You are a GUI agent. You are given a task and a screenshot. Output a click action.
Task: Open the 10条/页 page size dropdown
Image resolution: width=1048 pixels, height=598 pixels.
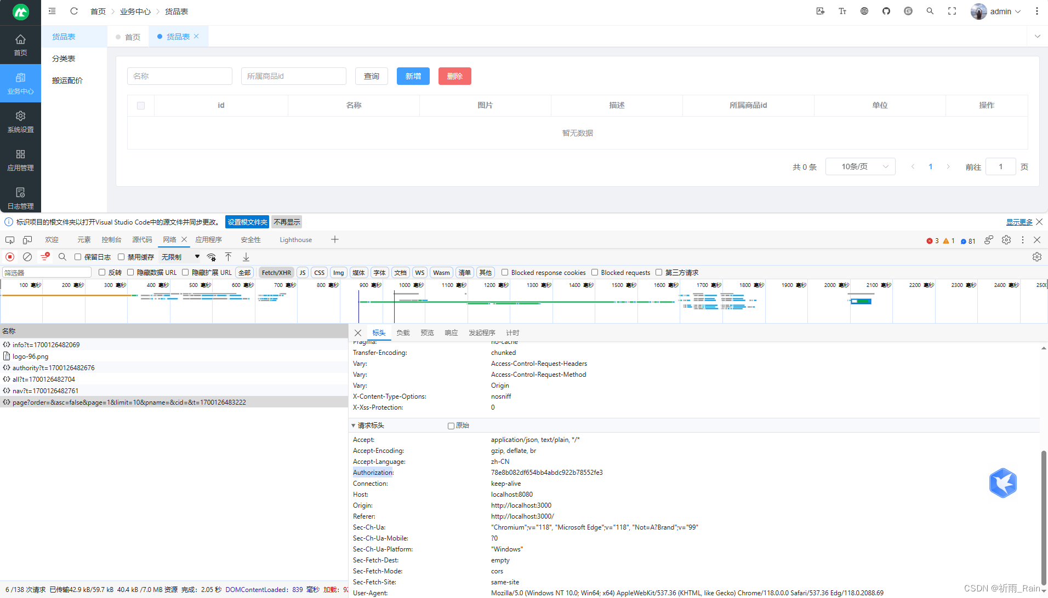(861, 166)
